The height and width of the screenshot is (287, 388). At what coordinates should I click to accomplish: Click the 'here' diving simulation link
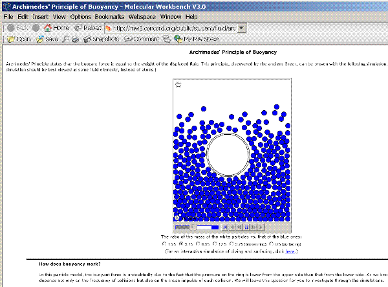click(290, 250)
